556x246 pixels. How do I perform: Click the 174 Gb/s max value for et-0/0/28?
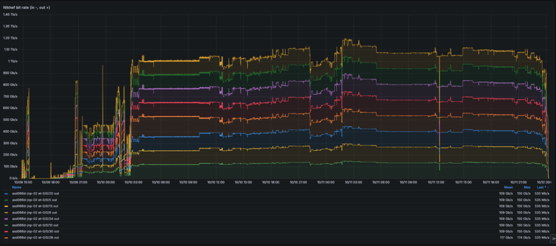point(524,237)
